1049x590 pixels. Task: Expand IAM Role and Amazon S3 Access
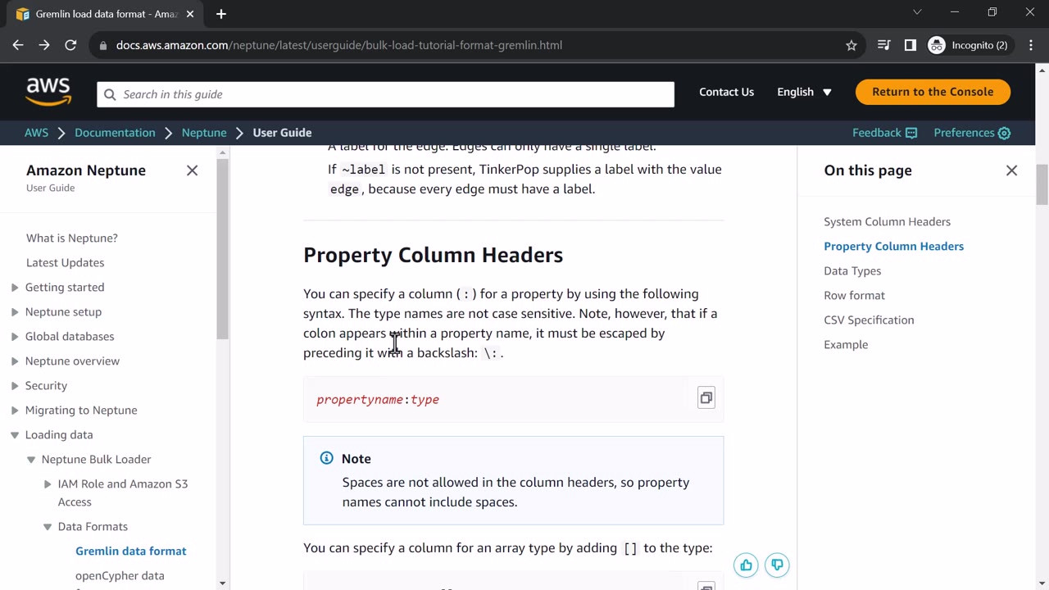48,483
